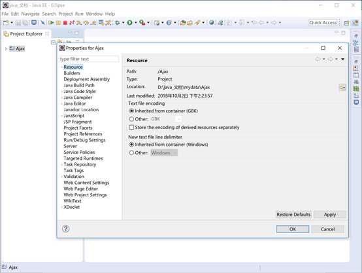Image resolution: width=362 pixels, height=273 pixels.
Task: Click the Save All toolbar icon
Action: (25, 23)
